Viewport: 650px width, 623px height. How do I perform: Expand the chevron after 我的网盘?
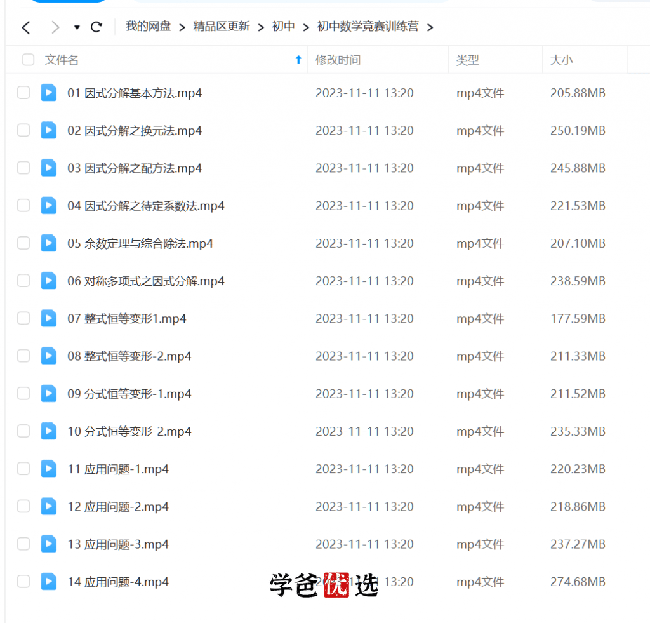click(x=182, y=28)
